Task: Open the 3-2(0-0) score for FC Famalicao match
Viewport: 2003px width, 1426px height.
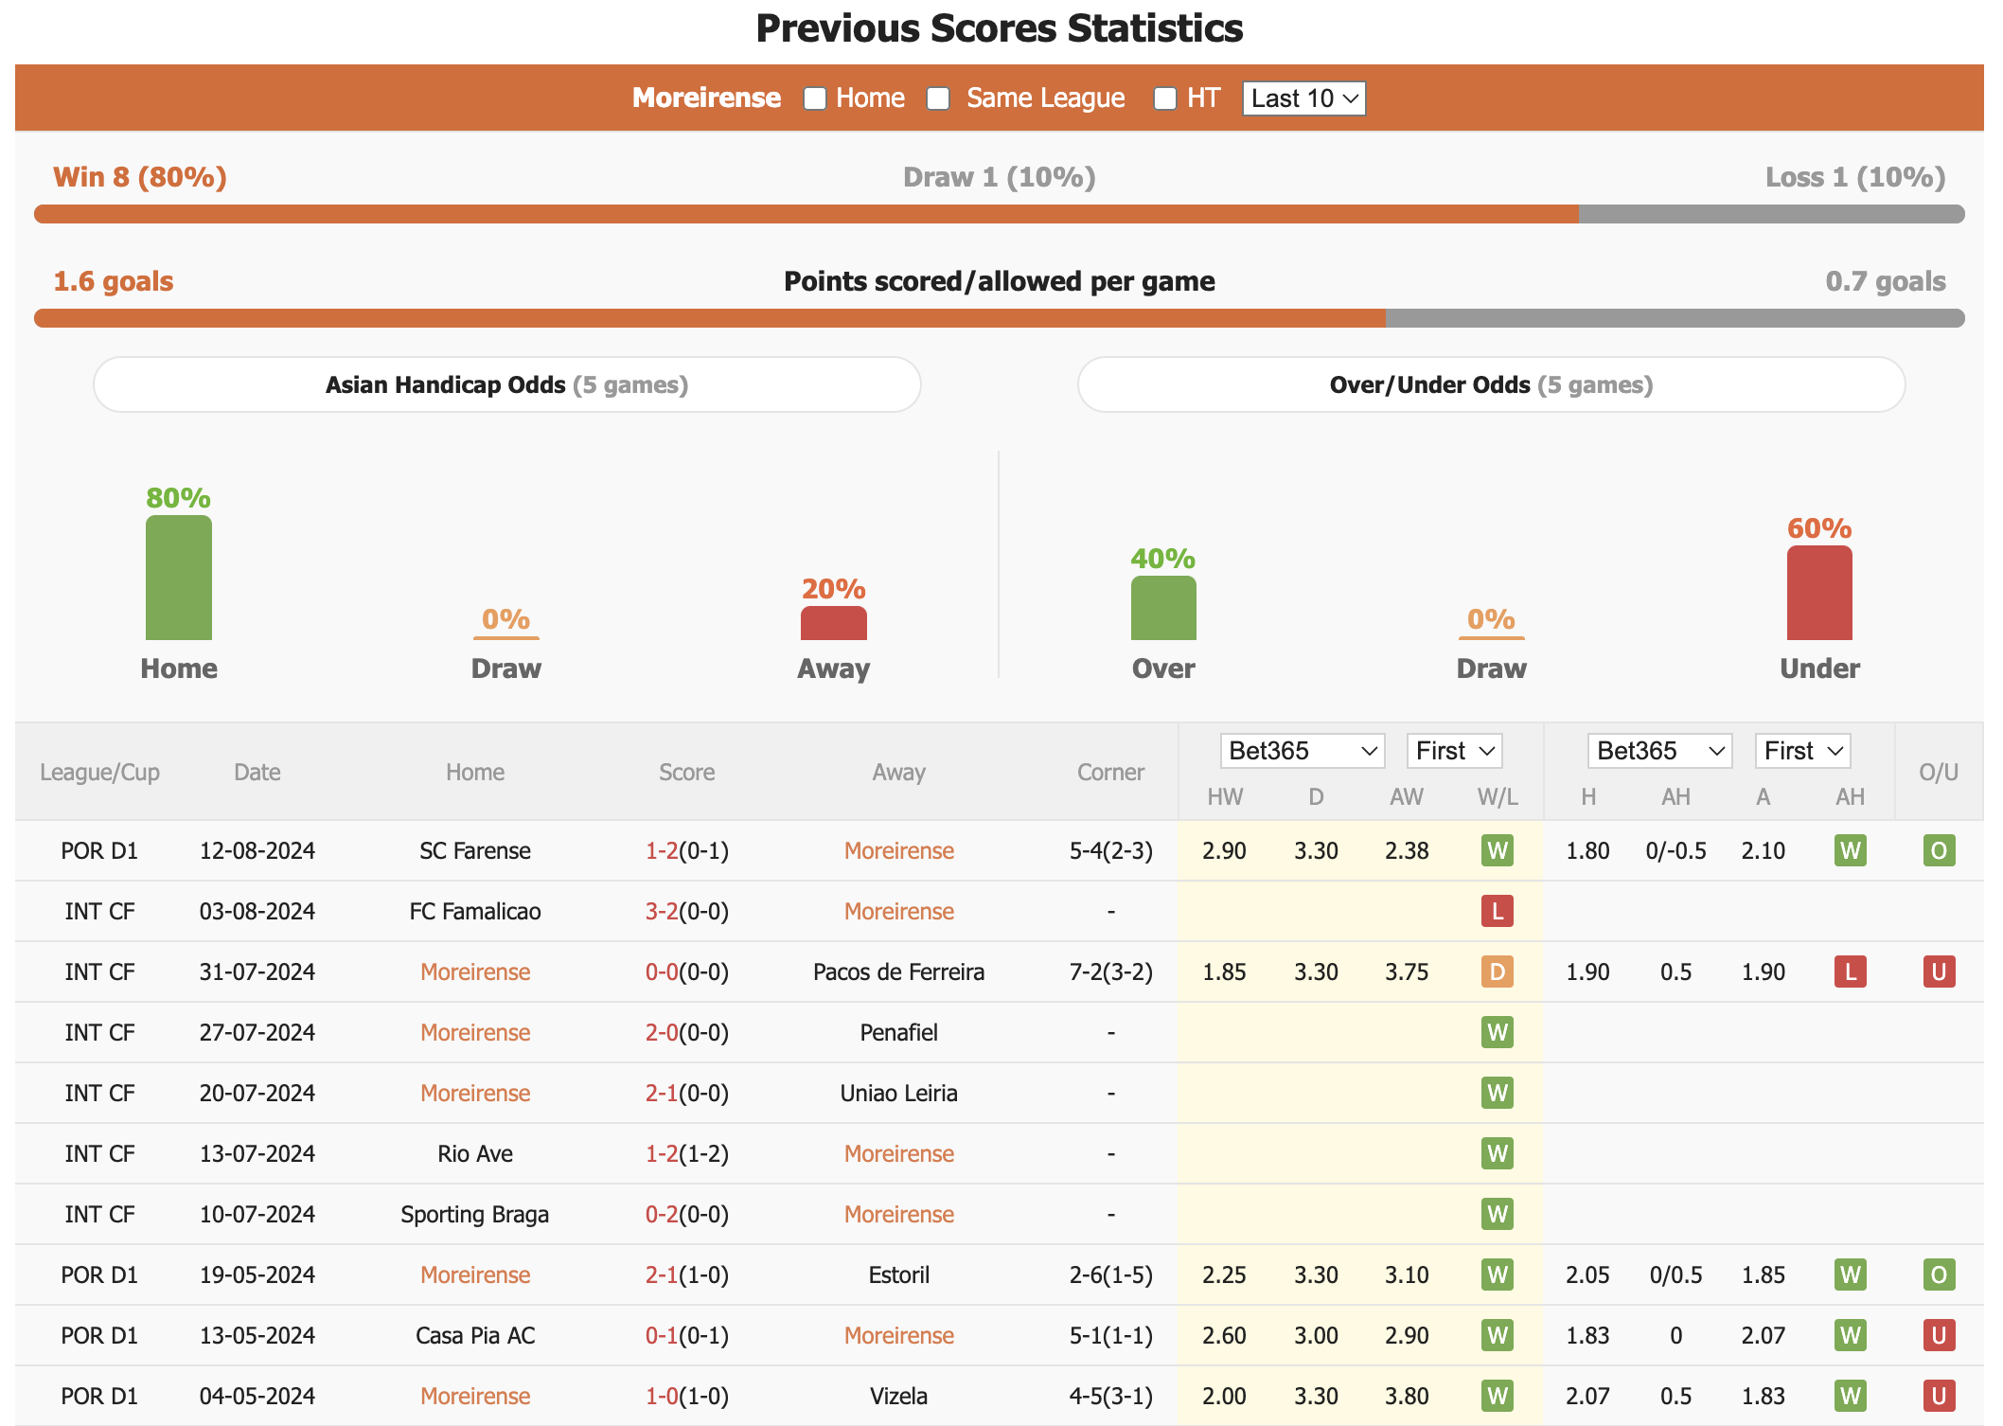Action: (687, 911)
